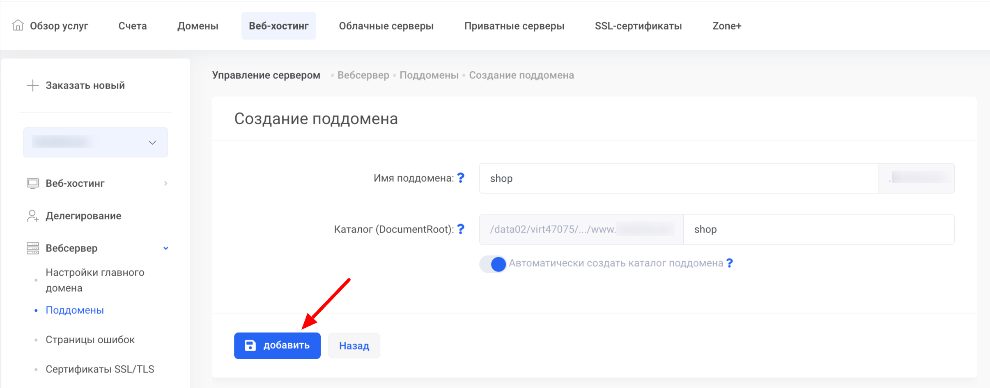Open the SSL-сертификаты top tab

(638, 26)
